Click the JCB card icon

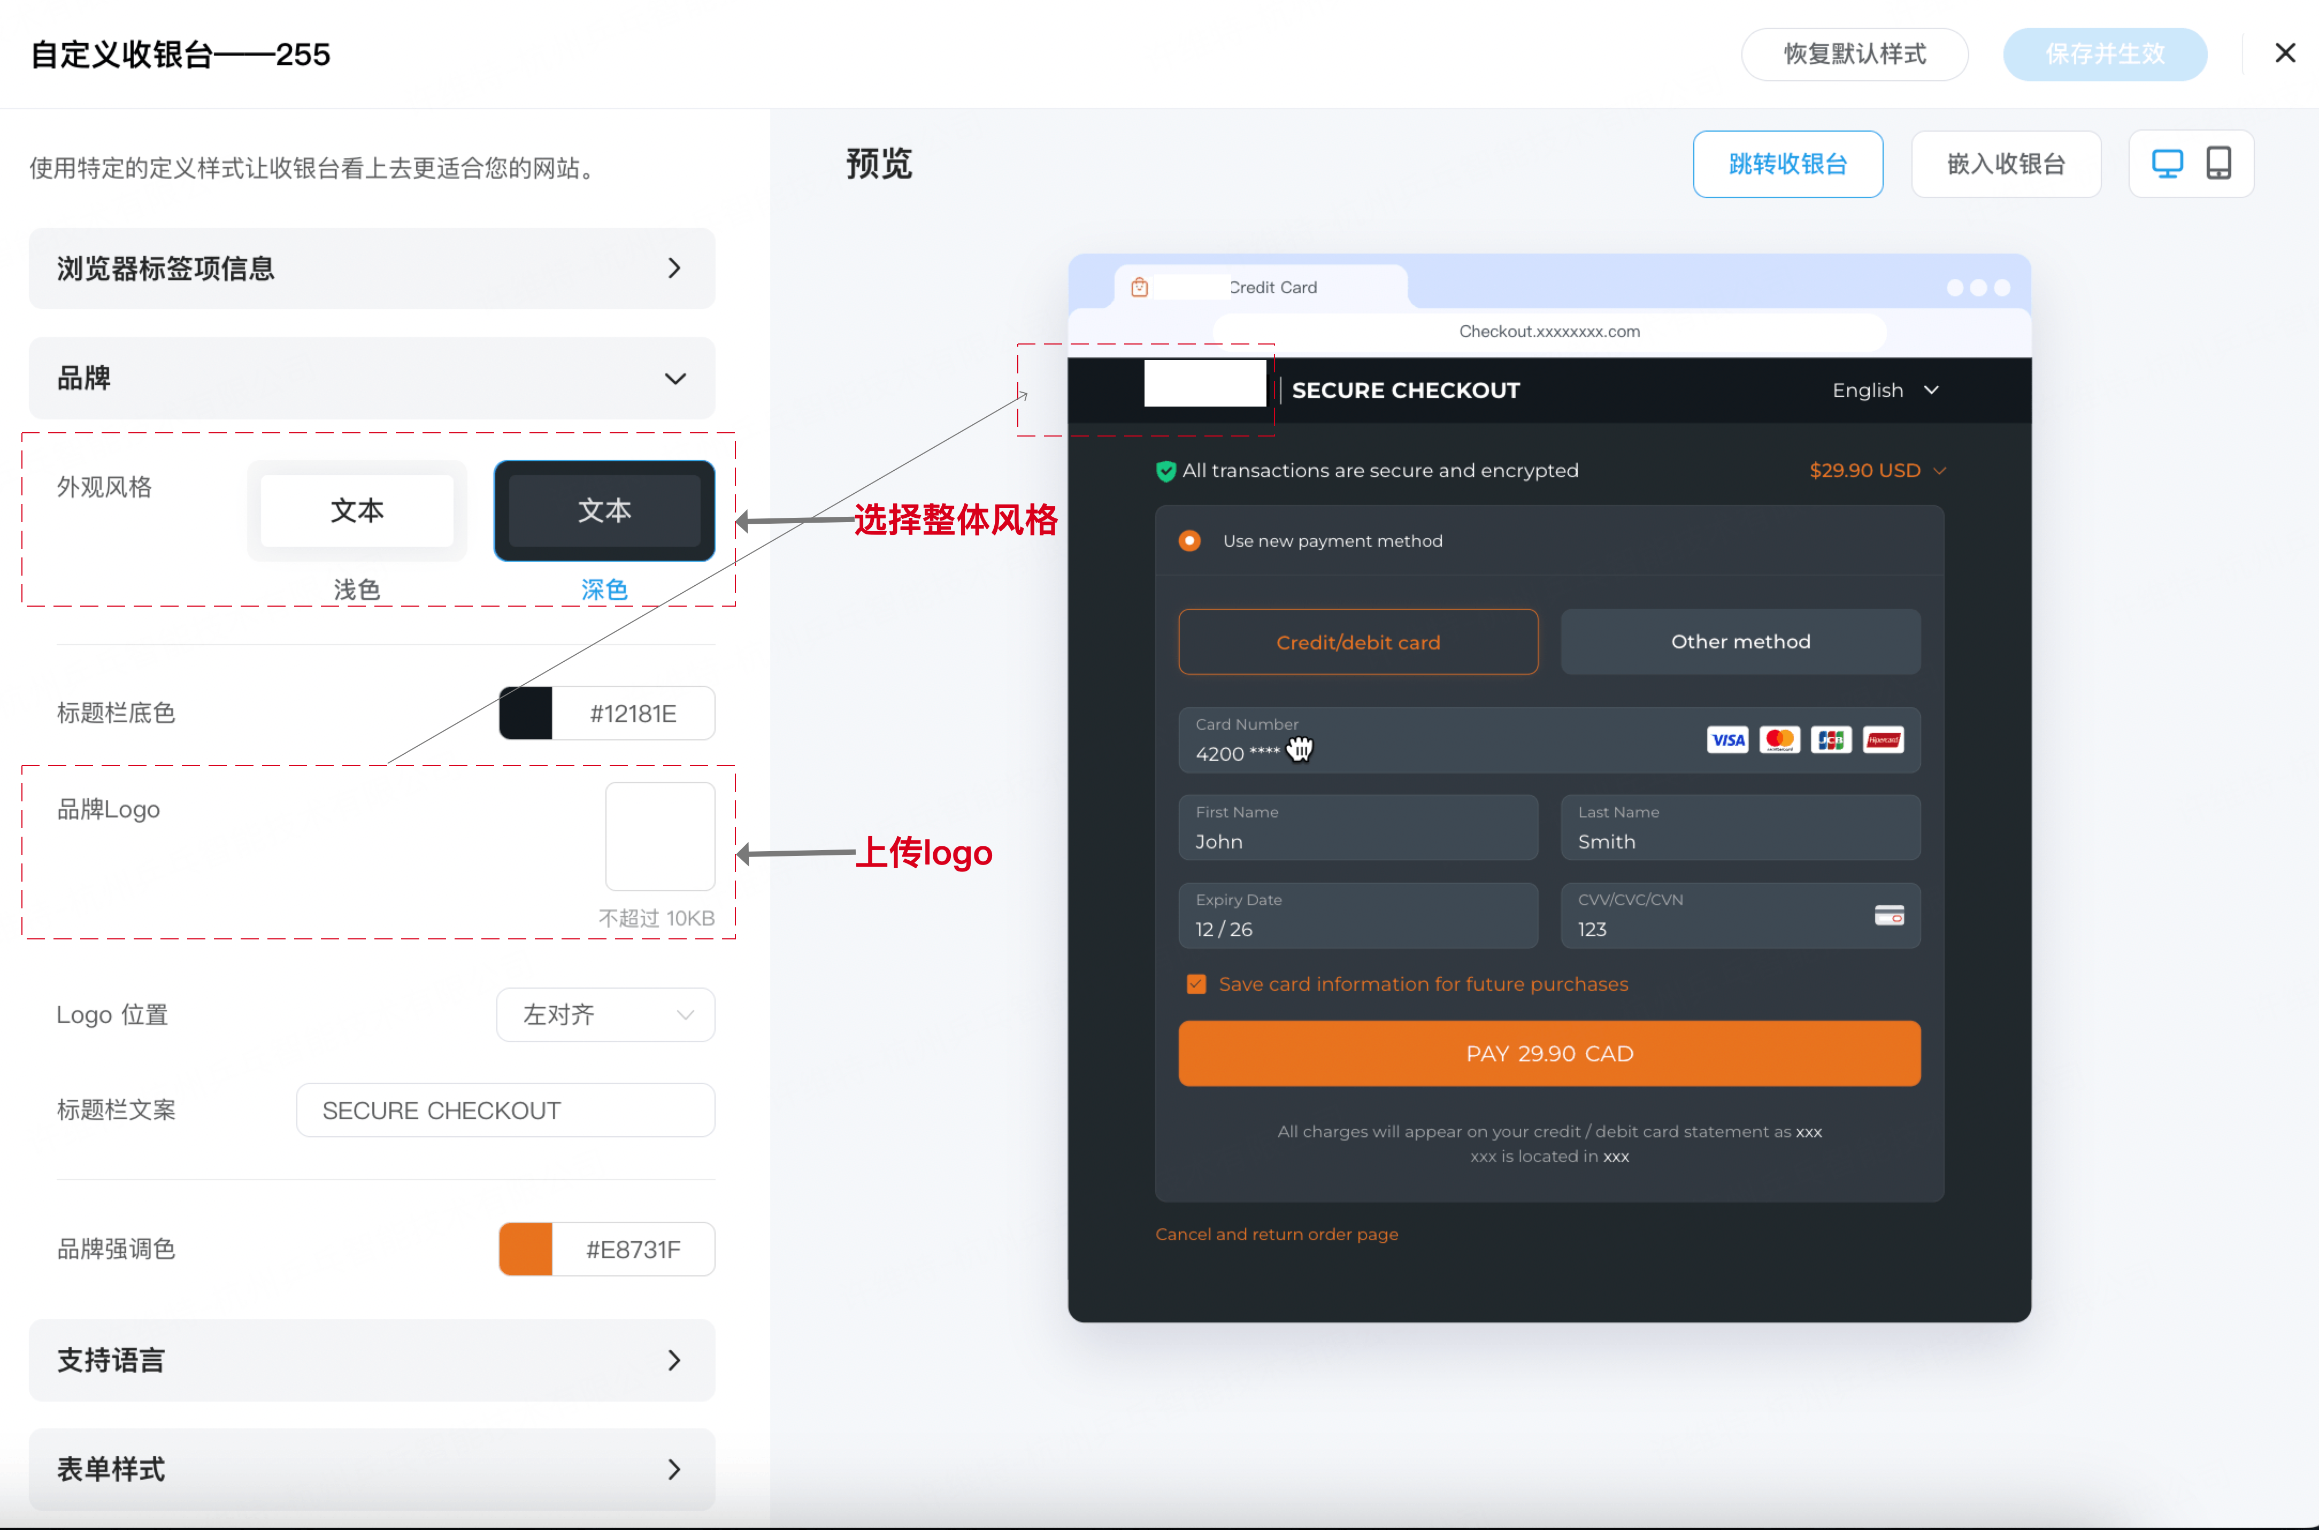(x=1831, y=740)
